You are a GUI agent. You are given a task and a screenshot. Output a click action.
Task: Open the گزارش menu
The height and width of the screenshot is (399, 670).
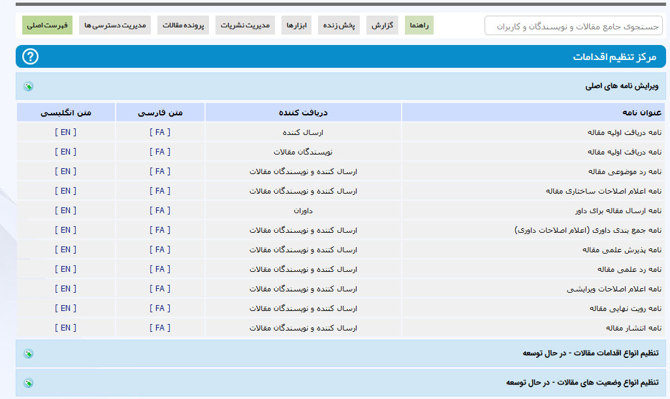tap(382, 25)
